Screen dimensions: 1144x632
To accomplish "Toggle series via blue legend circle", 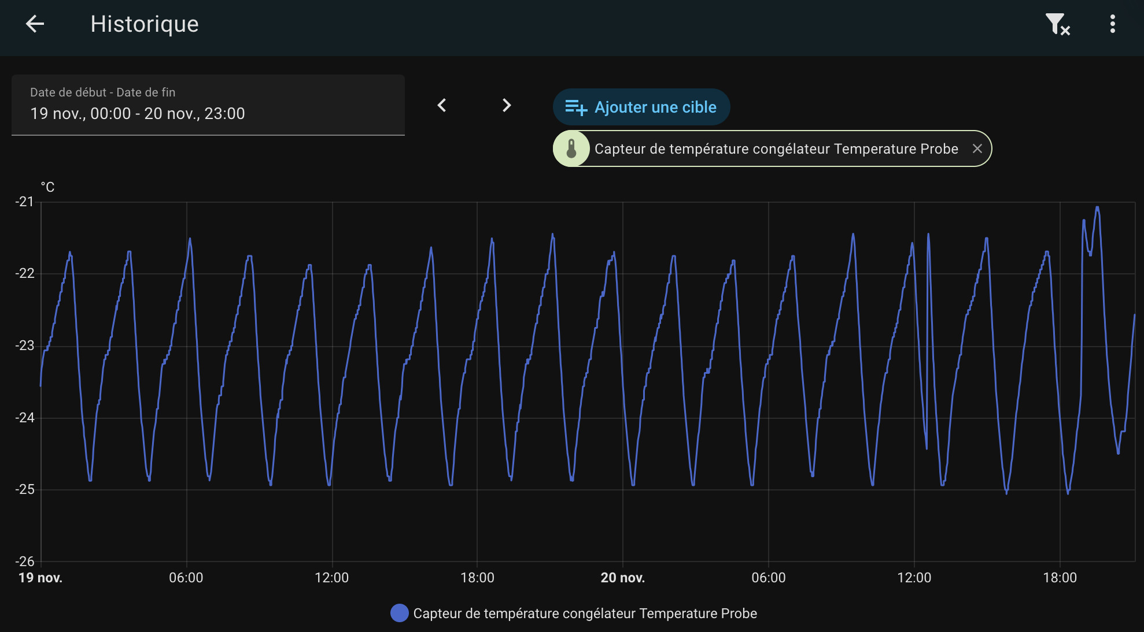I will pos(399,613).
